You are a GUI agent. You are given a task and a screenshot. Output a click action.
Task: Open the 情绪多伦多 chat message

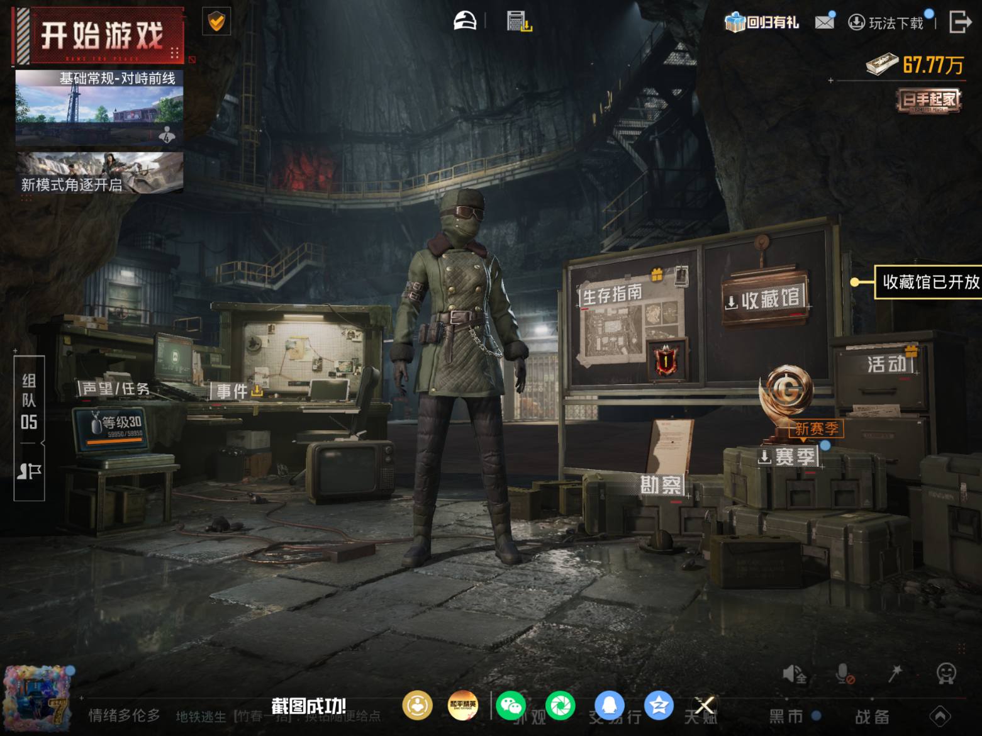125,715
